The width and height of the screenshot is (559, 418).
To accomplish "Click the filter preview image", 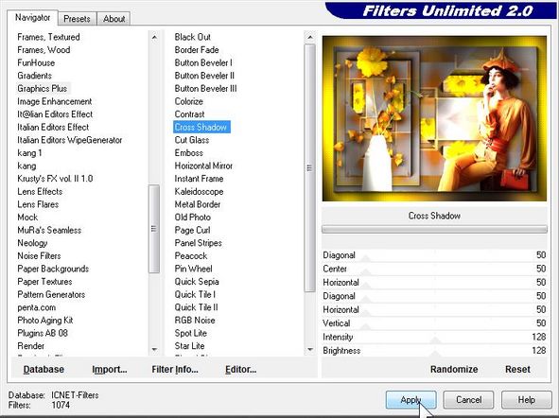I will click(434, 118).
